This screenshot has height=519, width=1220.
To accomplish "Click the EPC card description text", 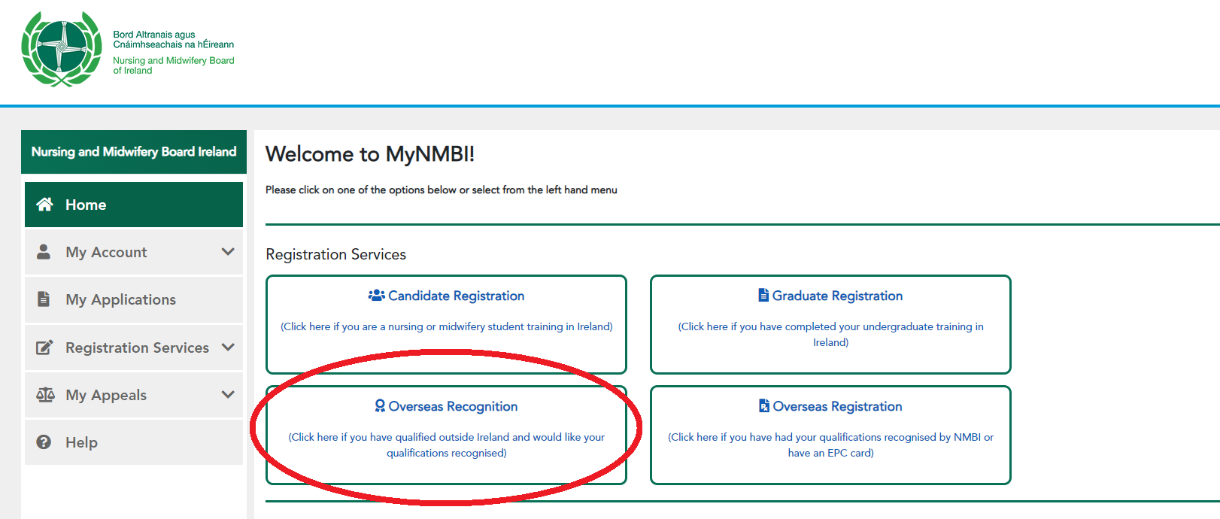I will [830, 445].
